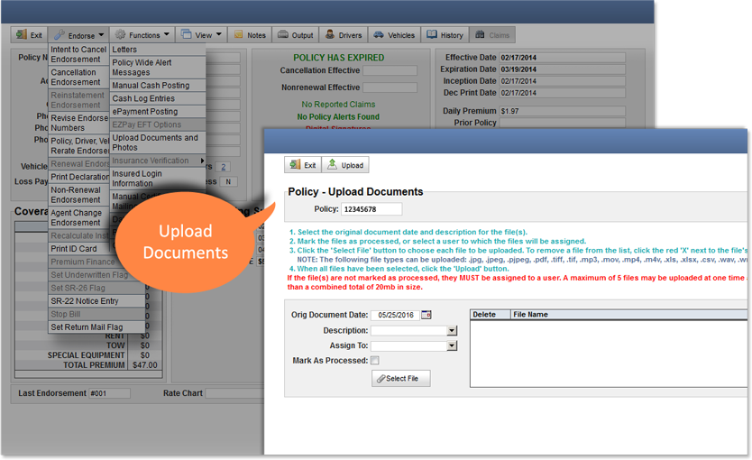752x460 pixels.
Task: Choose Insured Login Information
Action: pos(159,179)
